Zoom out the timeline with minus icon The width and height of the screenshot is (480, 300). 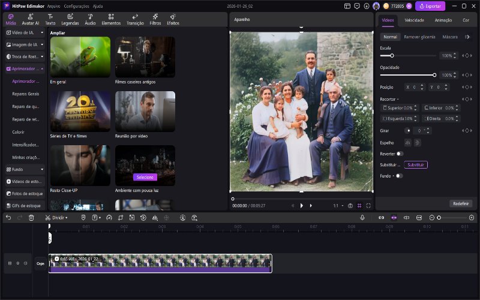click(x=432, y=218)
